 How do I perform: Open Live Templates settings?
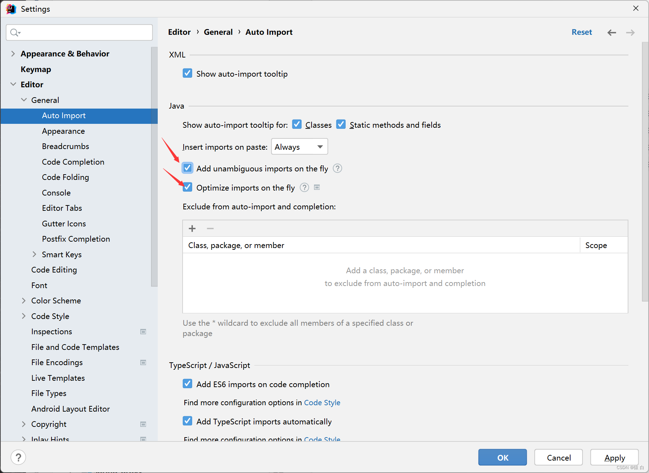coord(58,378)
